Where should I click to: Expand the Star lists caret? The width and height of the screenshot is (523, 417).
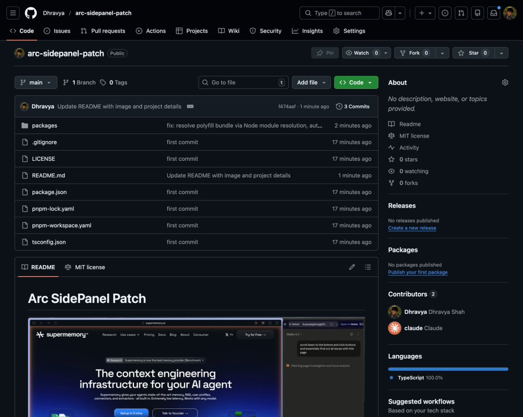501,53
